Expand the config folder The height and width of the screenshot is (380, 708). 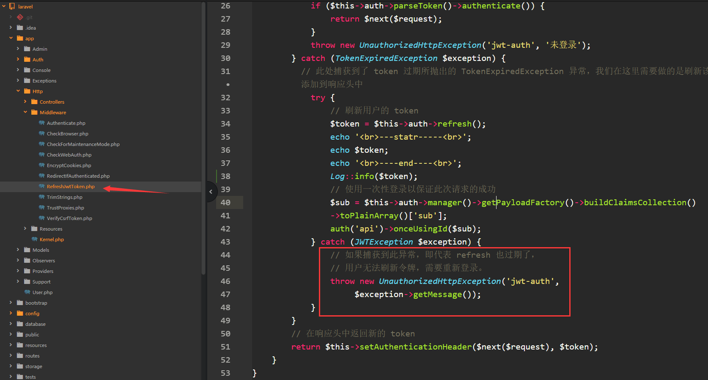pos(11,313)
